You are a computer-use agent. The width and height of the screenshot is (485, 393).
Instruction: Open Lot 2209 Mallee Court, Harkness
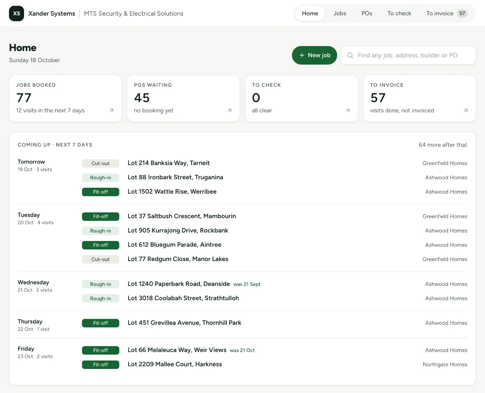tap(175, 365)
